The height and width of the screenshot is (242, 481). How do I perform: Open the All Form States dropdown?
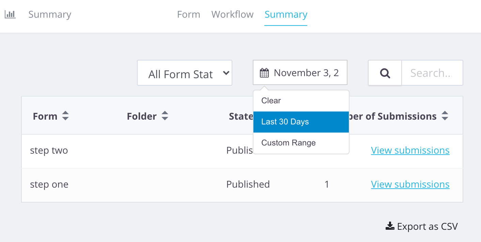185,73
